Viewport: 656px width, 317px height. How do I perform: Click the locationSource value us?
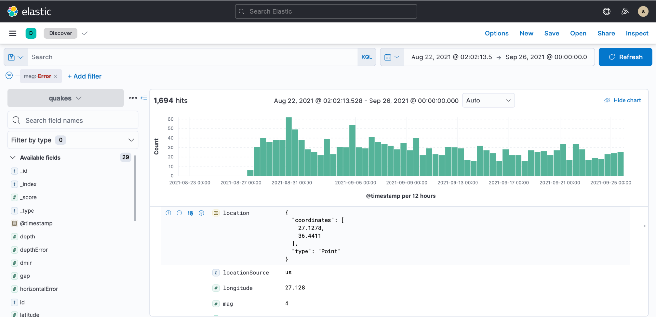(288, 272)
